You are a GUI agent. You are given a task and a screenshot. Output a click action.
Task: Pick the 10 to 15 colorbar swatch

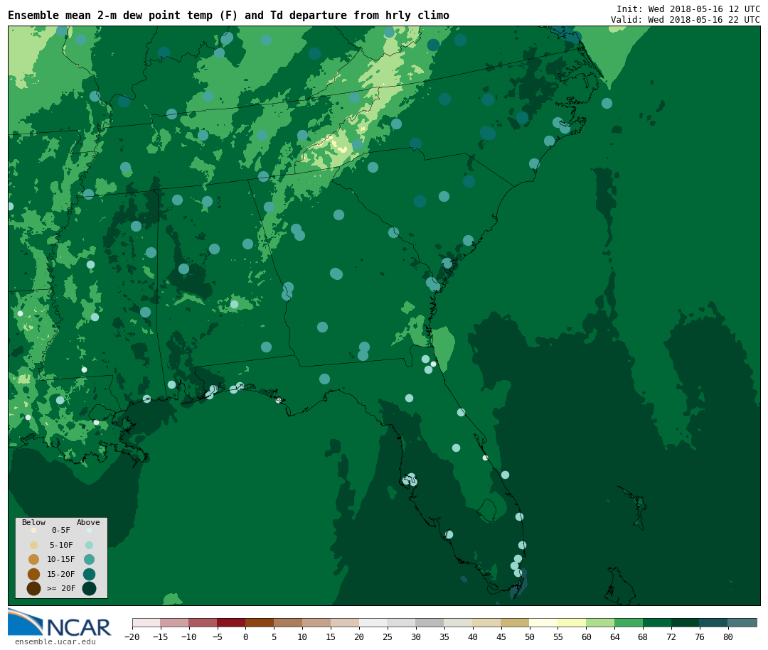coord(317,622)
